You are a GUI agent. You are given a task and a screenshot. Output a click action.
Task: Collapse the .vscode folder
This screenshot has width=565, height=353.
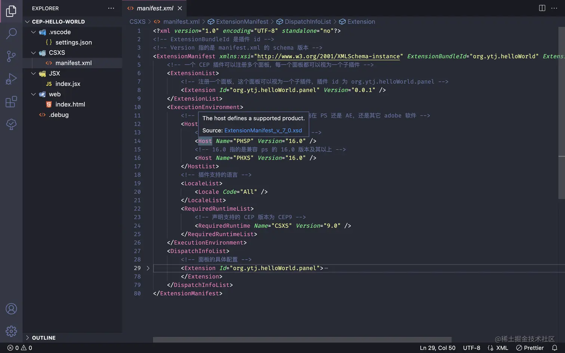33,32
